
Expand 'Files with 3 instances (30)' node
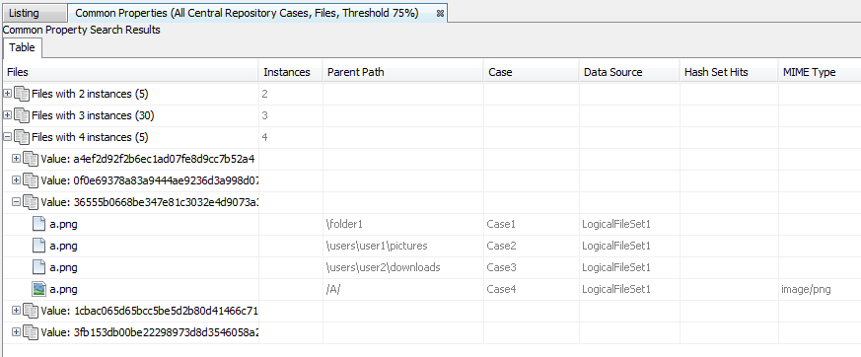point(7,115)
